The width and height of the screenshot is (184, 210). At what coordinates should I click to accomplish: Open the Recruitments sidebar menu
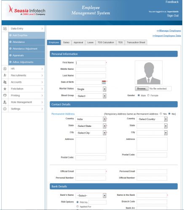tap(23, 75)
